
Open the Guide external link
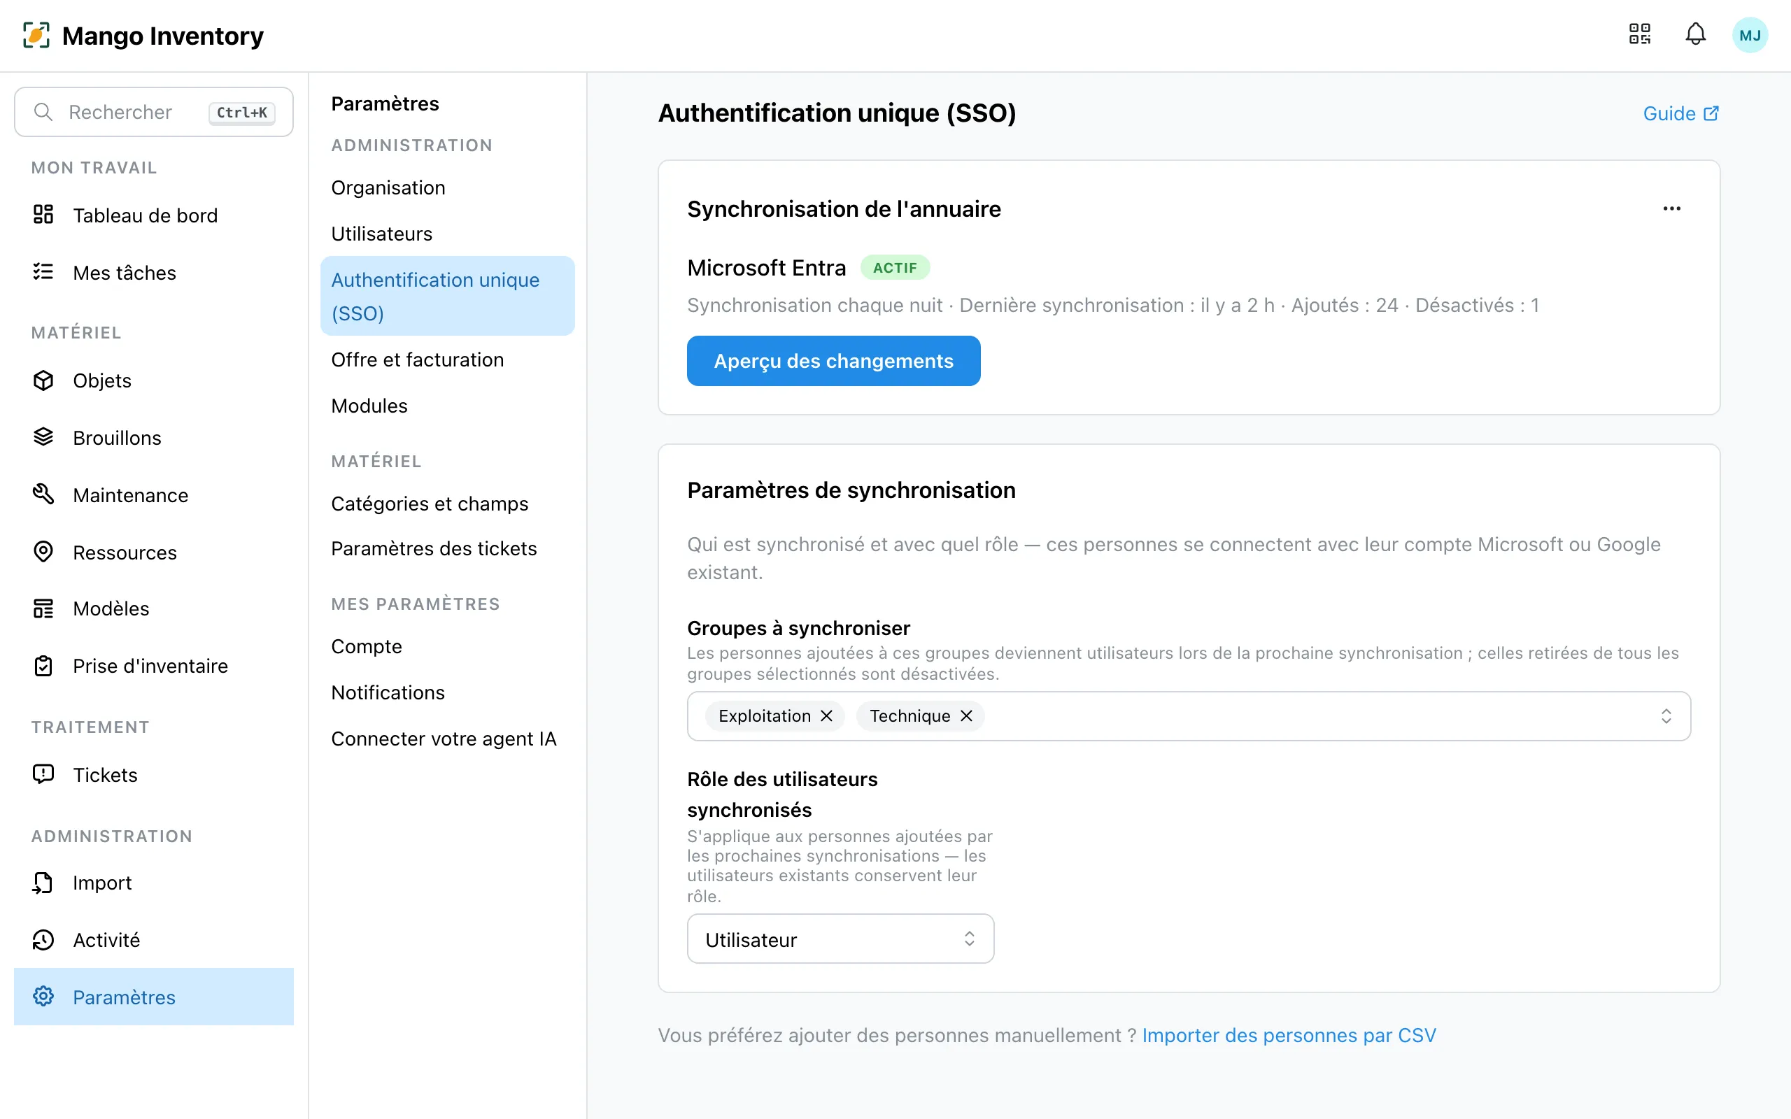[x=1680, y=113]
